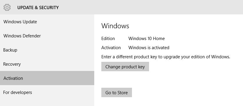Image resolution: width=243 pixels, height=106 pixels.
Task: Click the Settings gear icon
Action: pos(7,7)
